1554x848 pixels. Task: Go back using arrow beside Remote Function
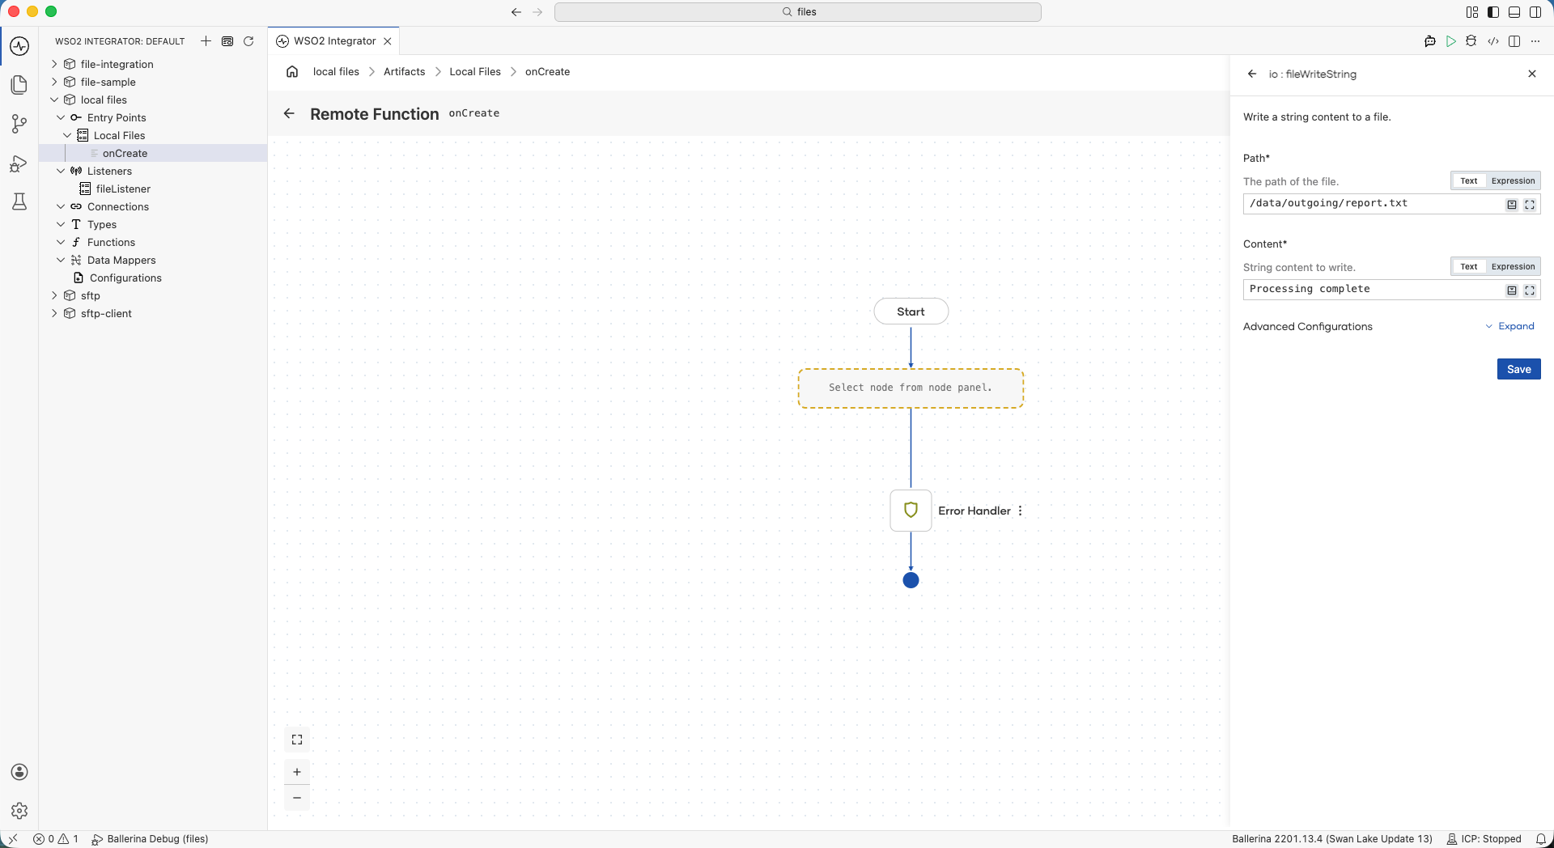tap(289, 114)
